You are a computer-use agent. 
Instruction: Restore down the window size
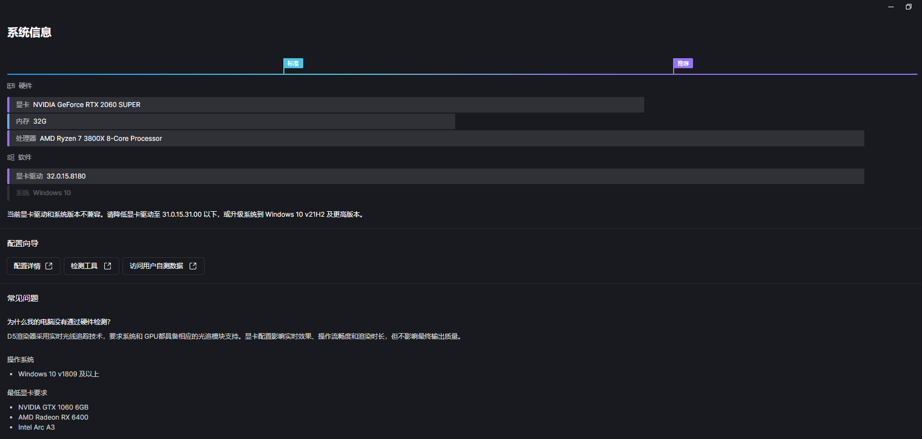[x=909, y=7]
